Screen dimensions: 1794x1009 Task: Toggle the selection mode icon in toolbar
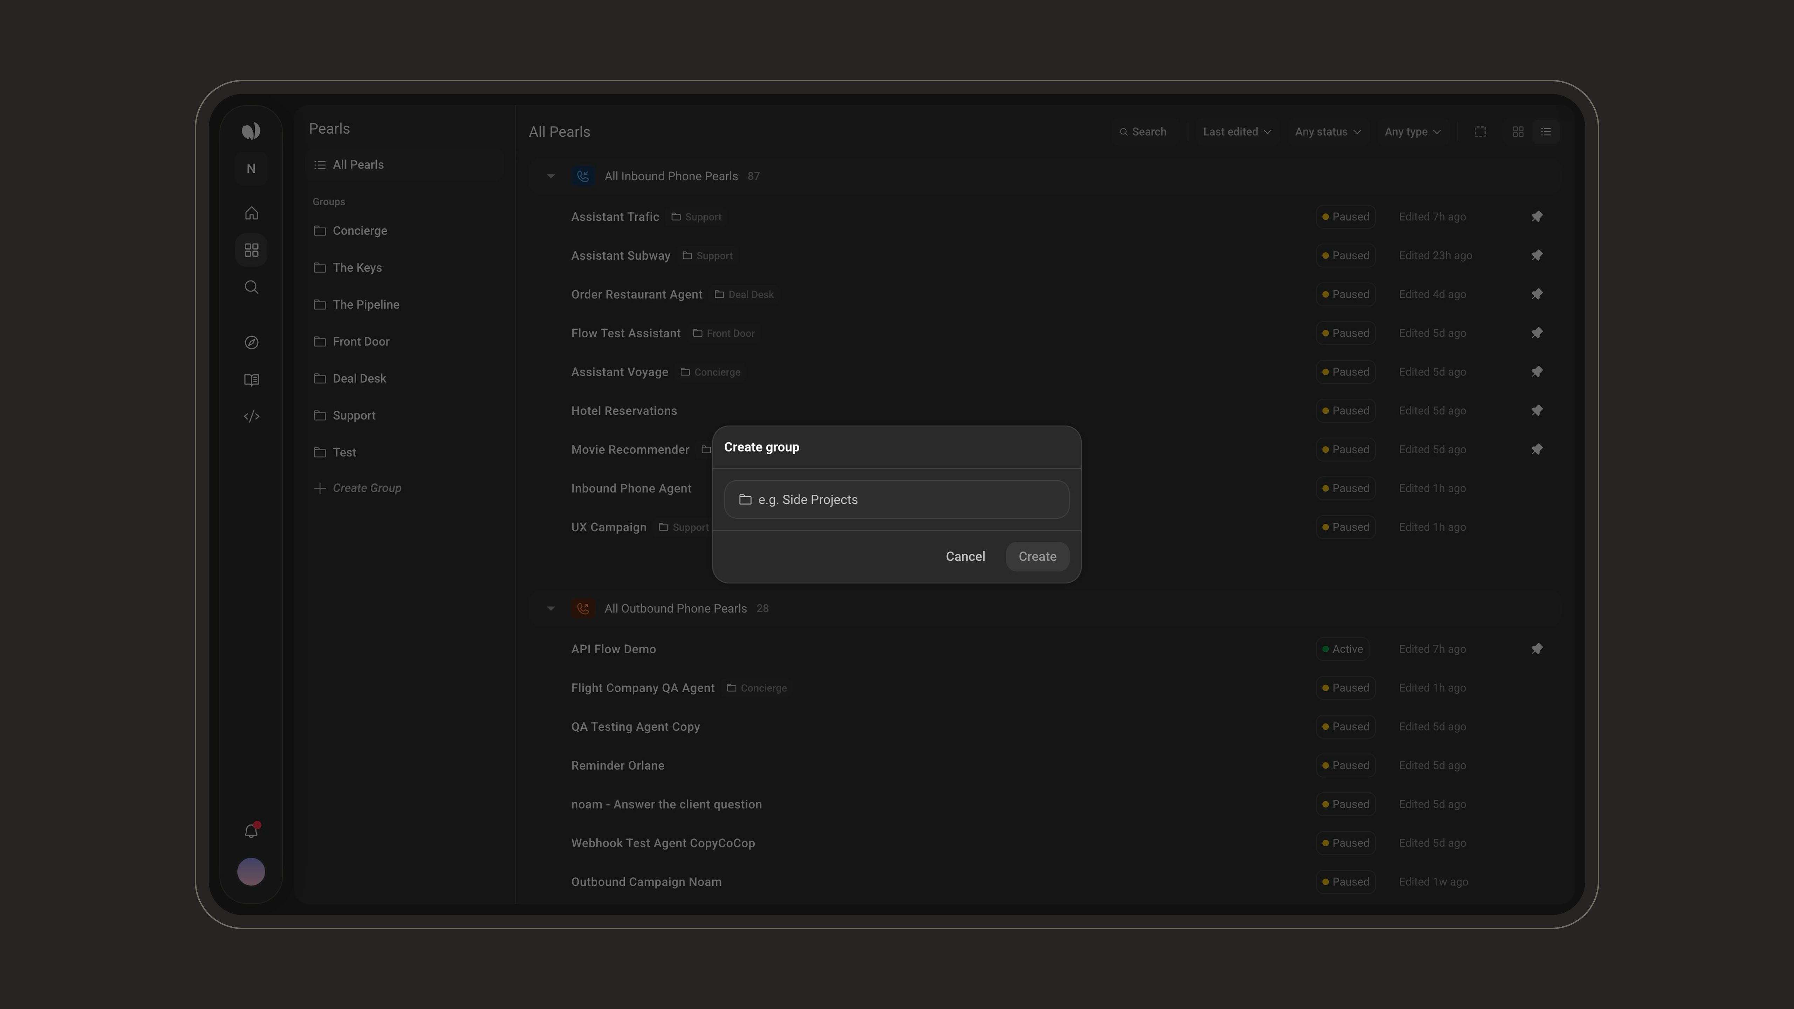pyautogui.click(x=1481, y=132)
